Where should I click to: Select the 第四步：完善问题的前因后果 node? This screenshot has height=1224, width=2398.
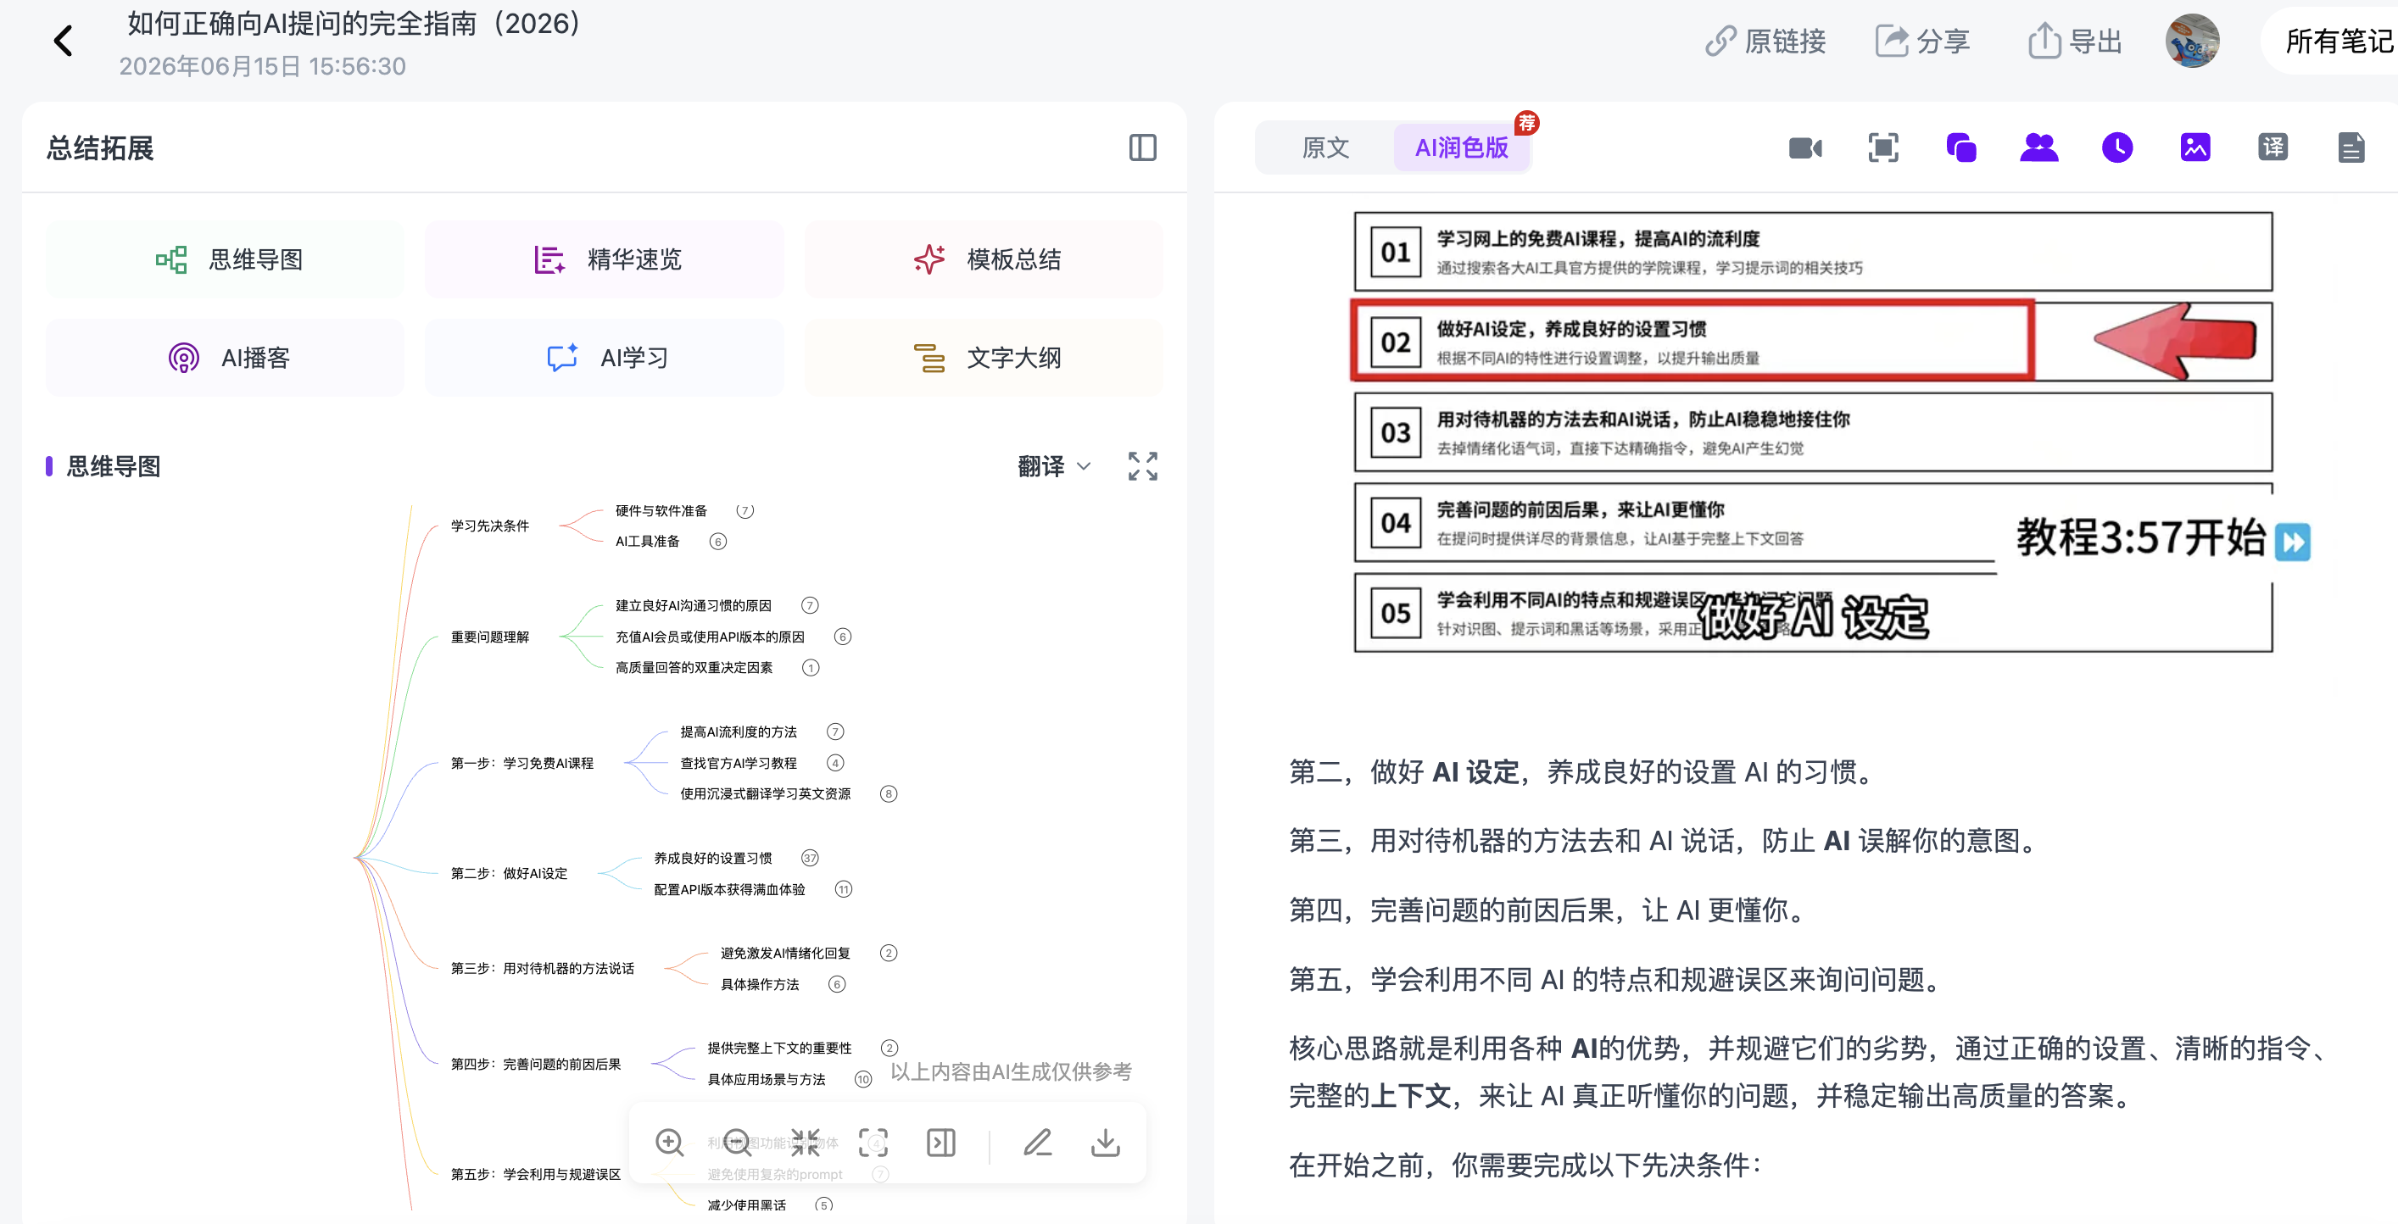[x=536, y=1064]
